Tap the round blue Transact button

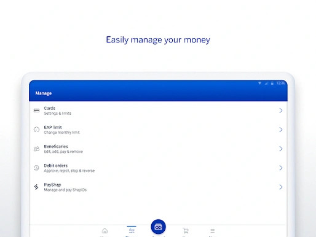tap(158, 227)
